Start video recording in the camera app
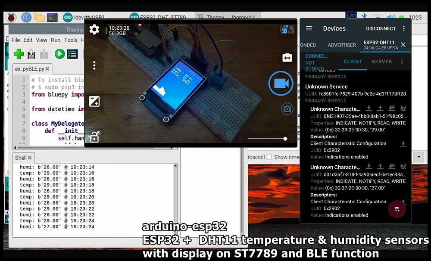 (281, 82)
